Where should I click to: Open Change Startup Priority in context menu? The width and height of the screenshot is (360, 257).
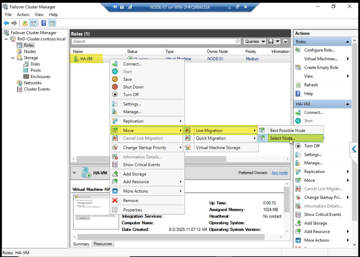(147, 148)
